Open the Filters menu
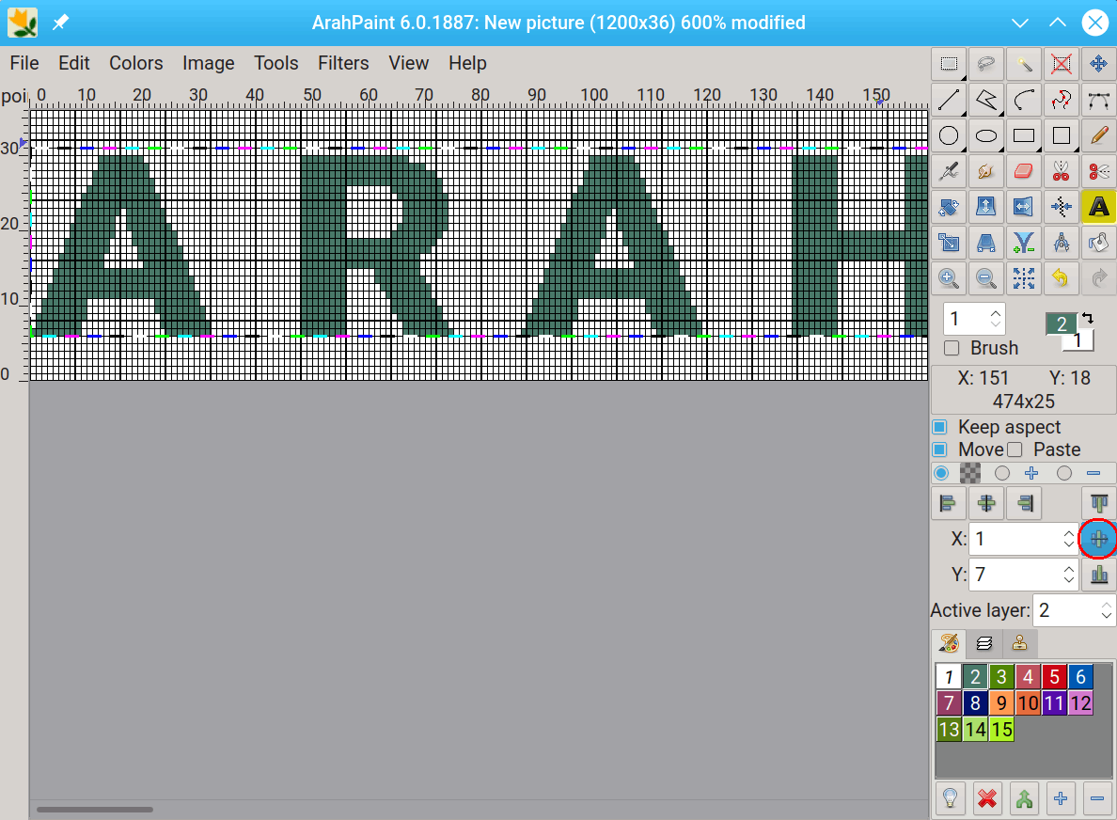Viewport: 1117px width, 820px height. [343, 63]
